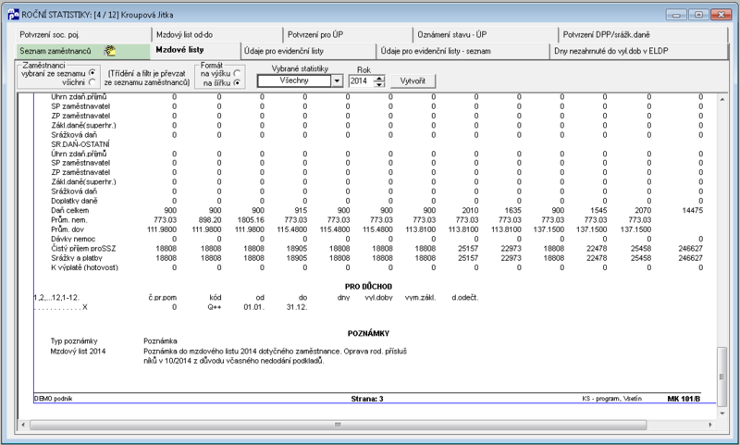The image size is (740, 445).
Task: Click the Rok year input field
Action: (x=361, y=81)
